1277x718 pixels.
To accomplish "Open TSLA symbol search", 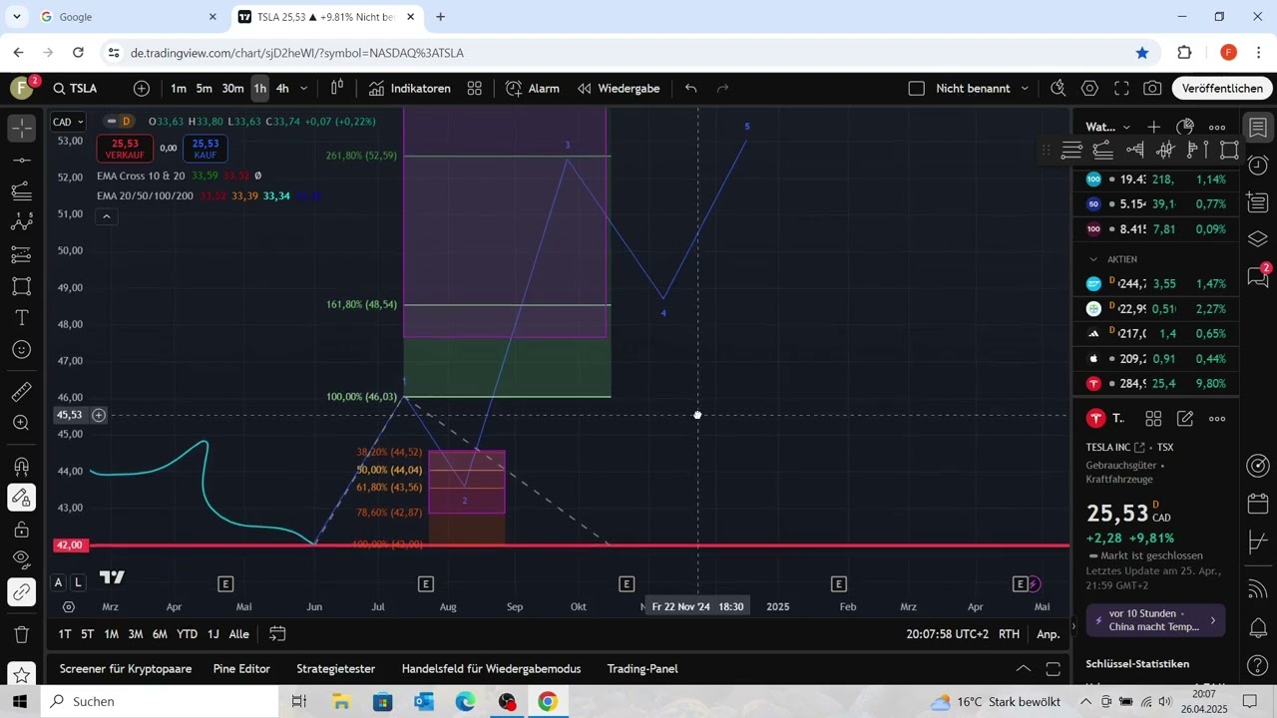I will pyautogui.click(x=76, y=89).
